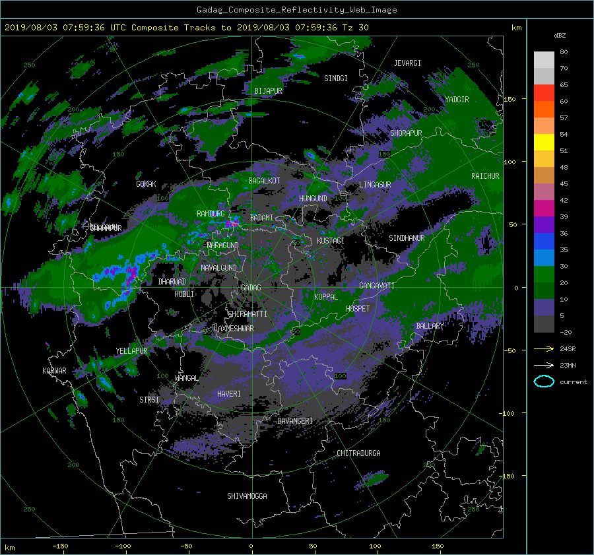Viewport: 594px width, 555px height.
Task: Click the HOSPET city label
Action: [358, 309]
